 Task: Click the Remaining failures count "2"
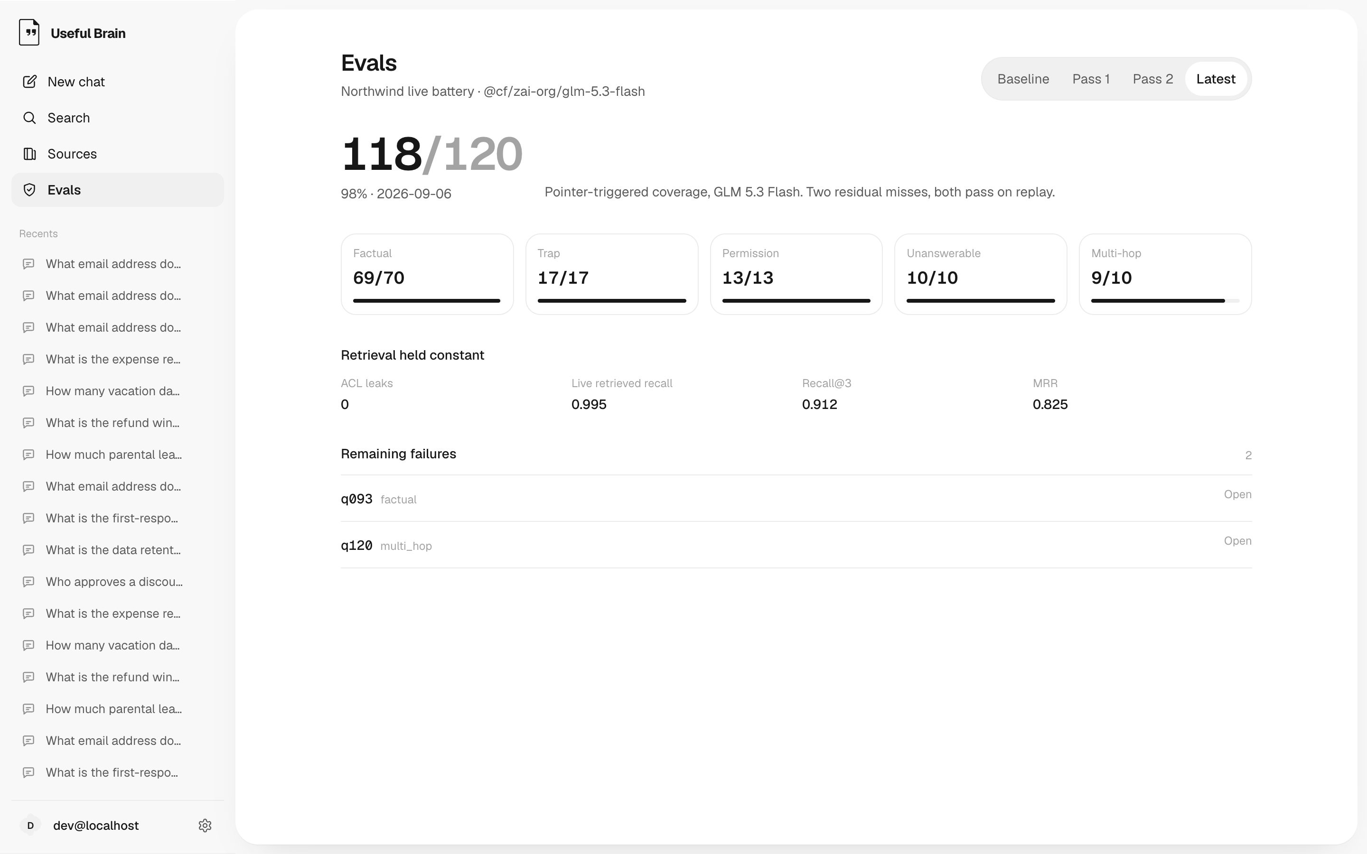click(x=1248, y=455)
